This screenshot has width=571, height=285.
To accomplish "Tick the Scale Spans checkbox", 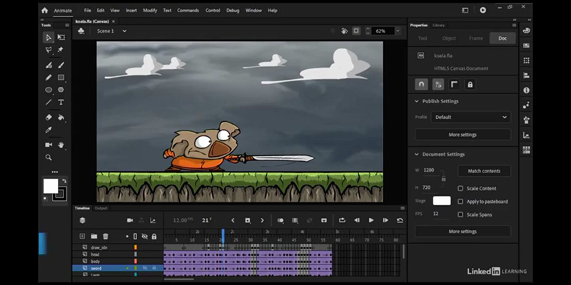I will click(460, 214).
